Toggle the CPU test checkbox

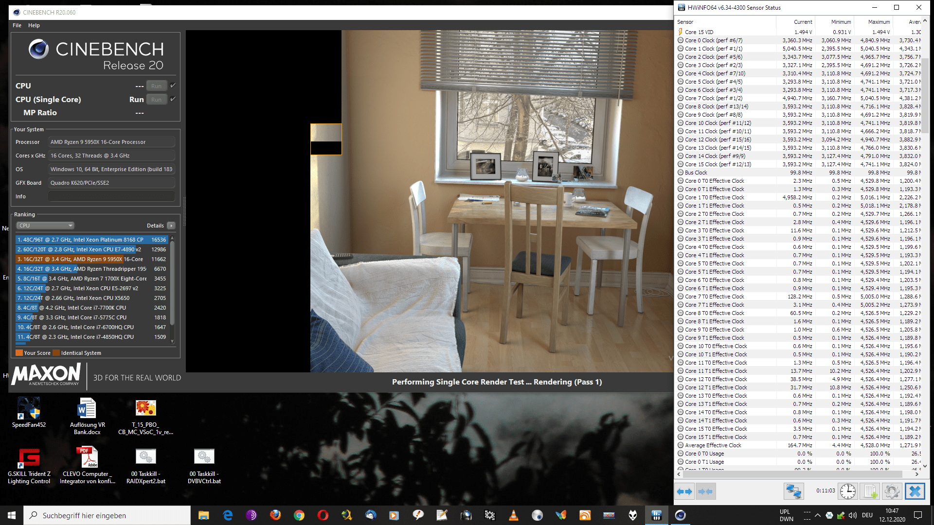click(173, 86)
